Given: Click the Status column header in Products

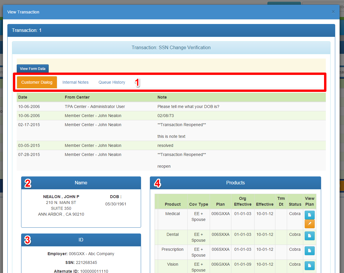Looking at the screenshot, I should click(295, 204).
